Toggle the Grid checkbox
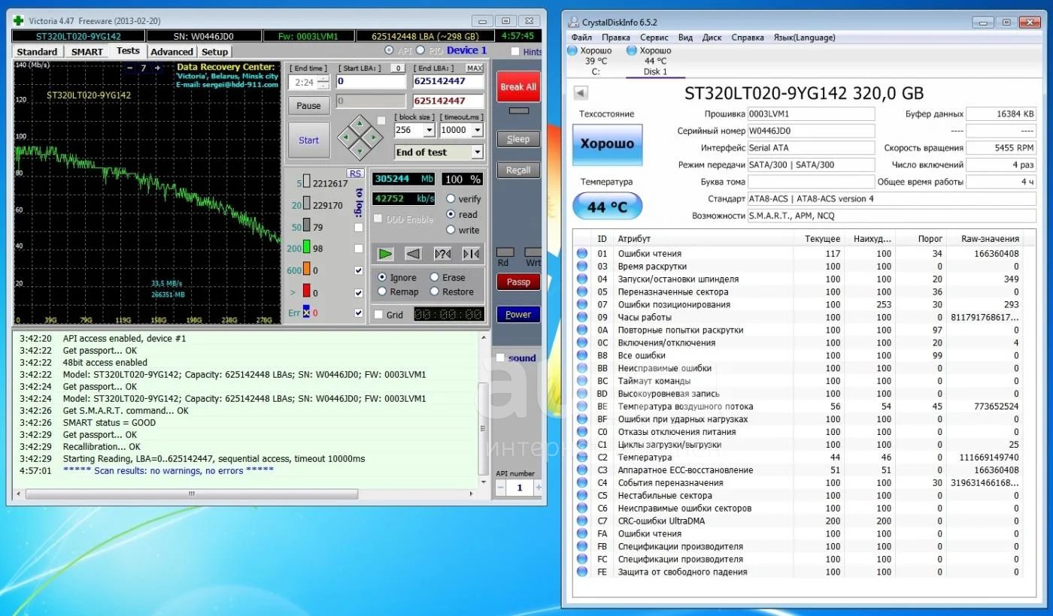This screenshot has width=1053, height=616. 378,315
